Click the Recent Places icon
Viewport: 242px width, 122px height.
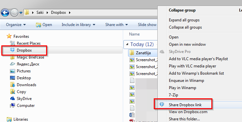click(x=13, y=43)
